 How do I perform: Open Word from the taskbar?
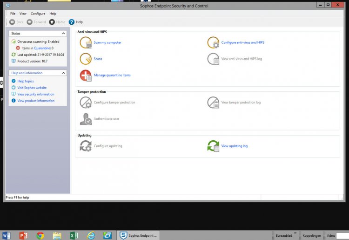pyautogui.click(x=7, y=235)
